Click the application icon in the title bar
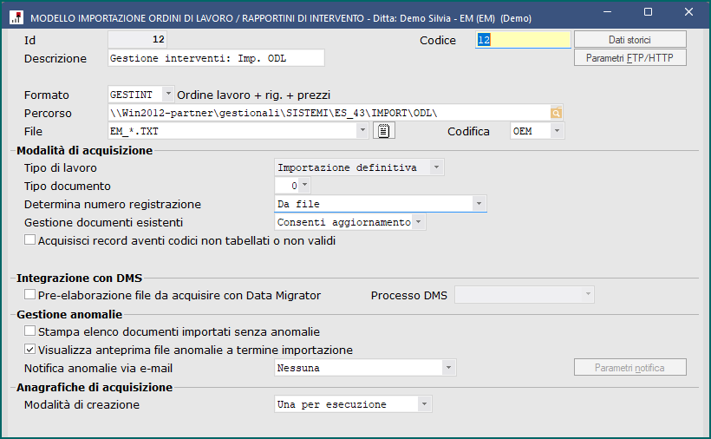Viewport: 711px width, 439px height. click(x=16, y=14)
